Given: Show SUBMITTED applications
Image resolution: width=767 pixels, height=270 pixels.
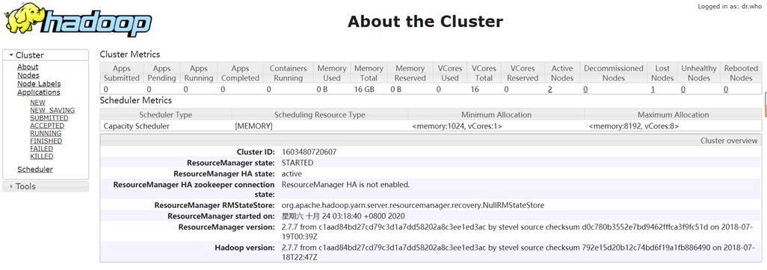Looking at the screenshot, I should click(49, 118).
